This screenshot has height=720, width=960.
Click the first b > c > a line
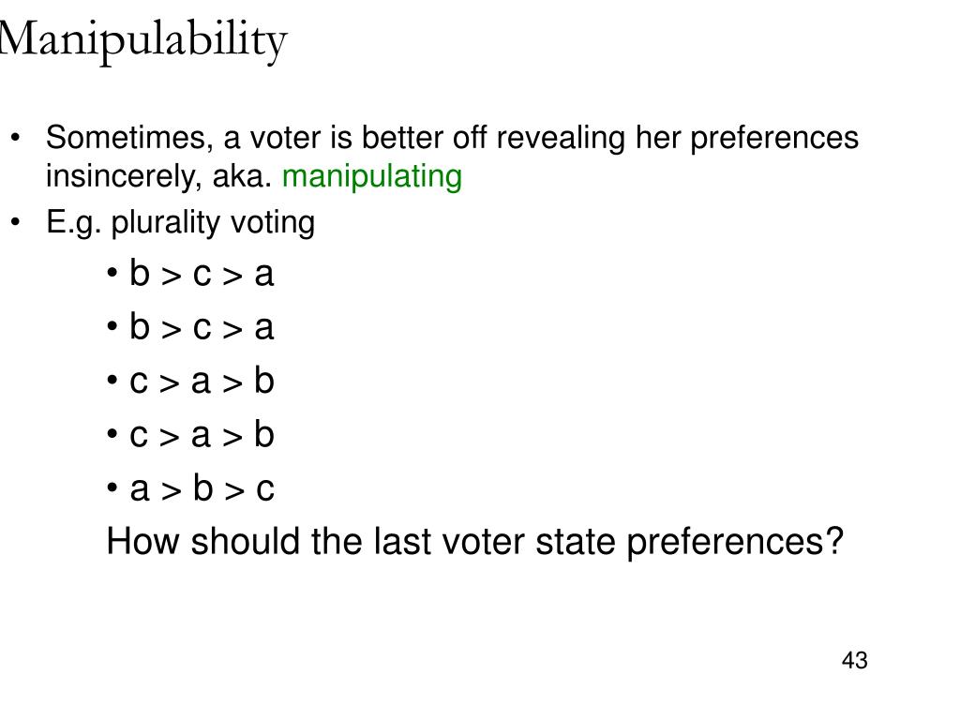pos(202,273)
